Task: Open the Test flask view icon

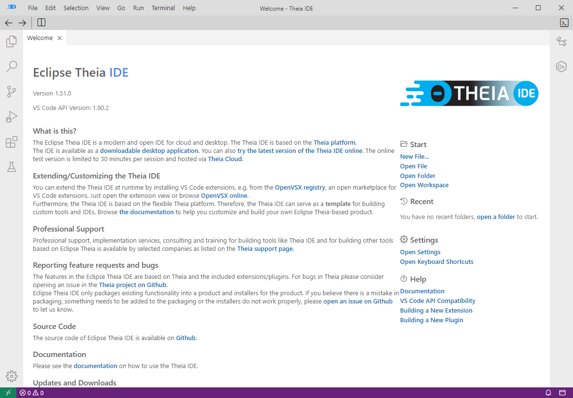Action: pos(11,167)
